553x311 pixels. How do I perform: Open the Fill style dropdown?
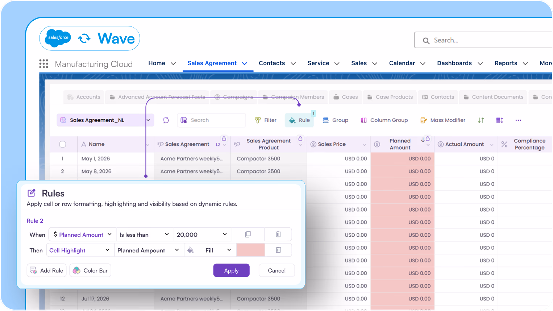(x=210, y=250)
